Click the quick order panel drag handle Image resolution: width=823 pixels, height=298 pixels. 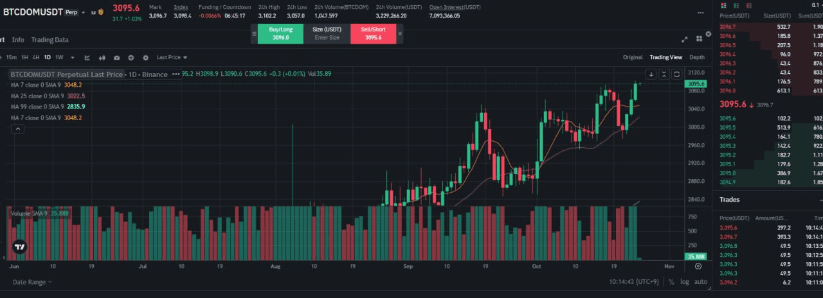coord(254,33)
